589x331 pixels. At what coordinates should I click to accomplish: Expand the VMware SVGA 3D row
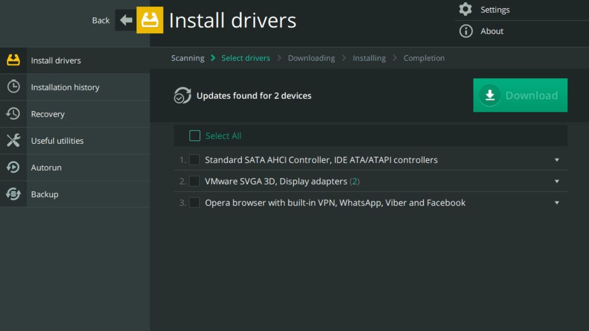[557, 181]
